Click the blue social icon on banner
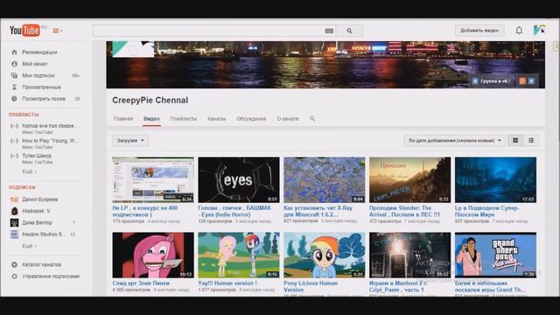This screenshot has width=560, height=315. pos(531,81)
